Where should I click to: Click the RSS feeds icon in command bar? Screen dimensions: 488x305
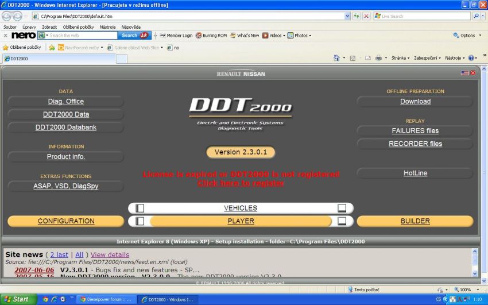[x=353, y=58]
